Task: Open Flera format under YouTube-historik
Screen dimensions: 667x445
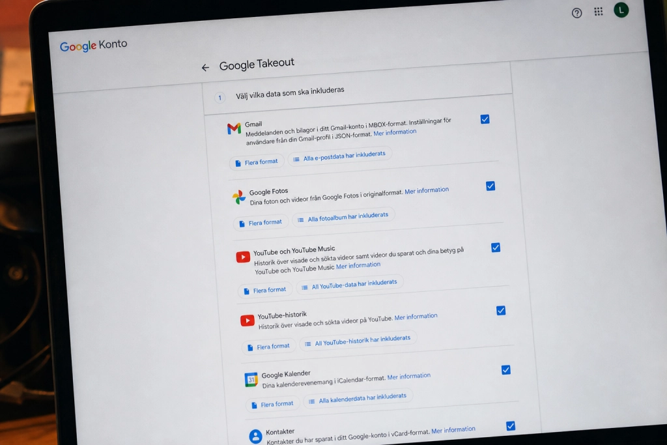Action: pos(269,347)
